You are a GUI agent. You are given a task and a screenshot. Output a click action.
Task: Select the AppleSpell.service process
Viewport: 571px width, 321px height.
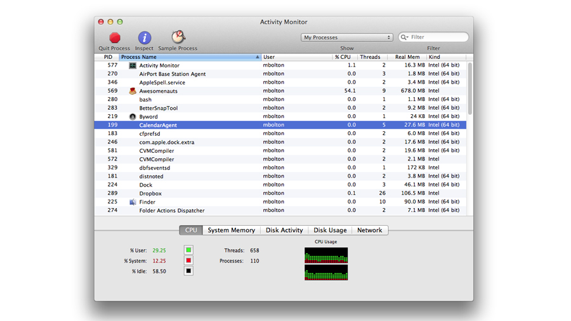[280, 82]
